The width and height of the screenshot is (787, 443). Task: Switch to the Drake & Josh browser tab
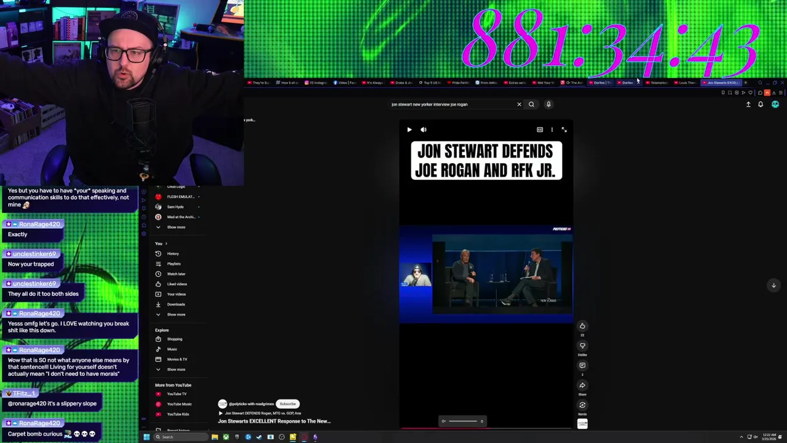coord(403,82)
